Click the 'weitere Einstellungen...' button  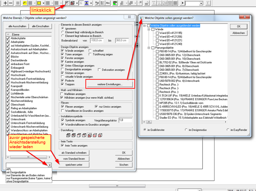(x=110, y=84)
